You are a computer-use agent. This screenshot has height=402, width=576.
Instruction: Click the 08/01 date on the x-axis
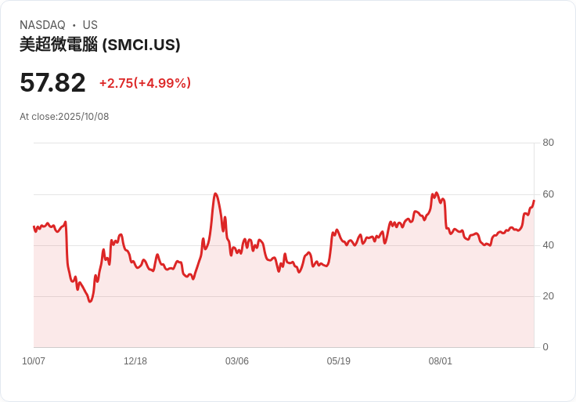[441, 361]
